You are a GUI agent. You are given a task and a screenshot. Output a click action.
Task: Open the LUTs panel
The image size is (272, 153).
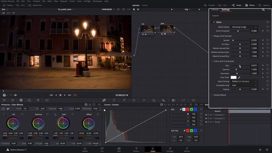point(20,6)
